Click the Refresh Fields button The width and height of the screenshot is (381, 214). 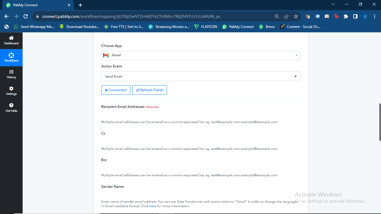tap(150, 90)
